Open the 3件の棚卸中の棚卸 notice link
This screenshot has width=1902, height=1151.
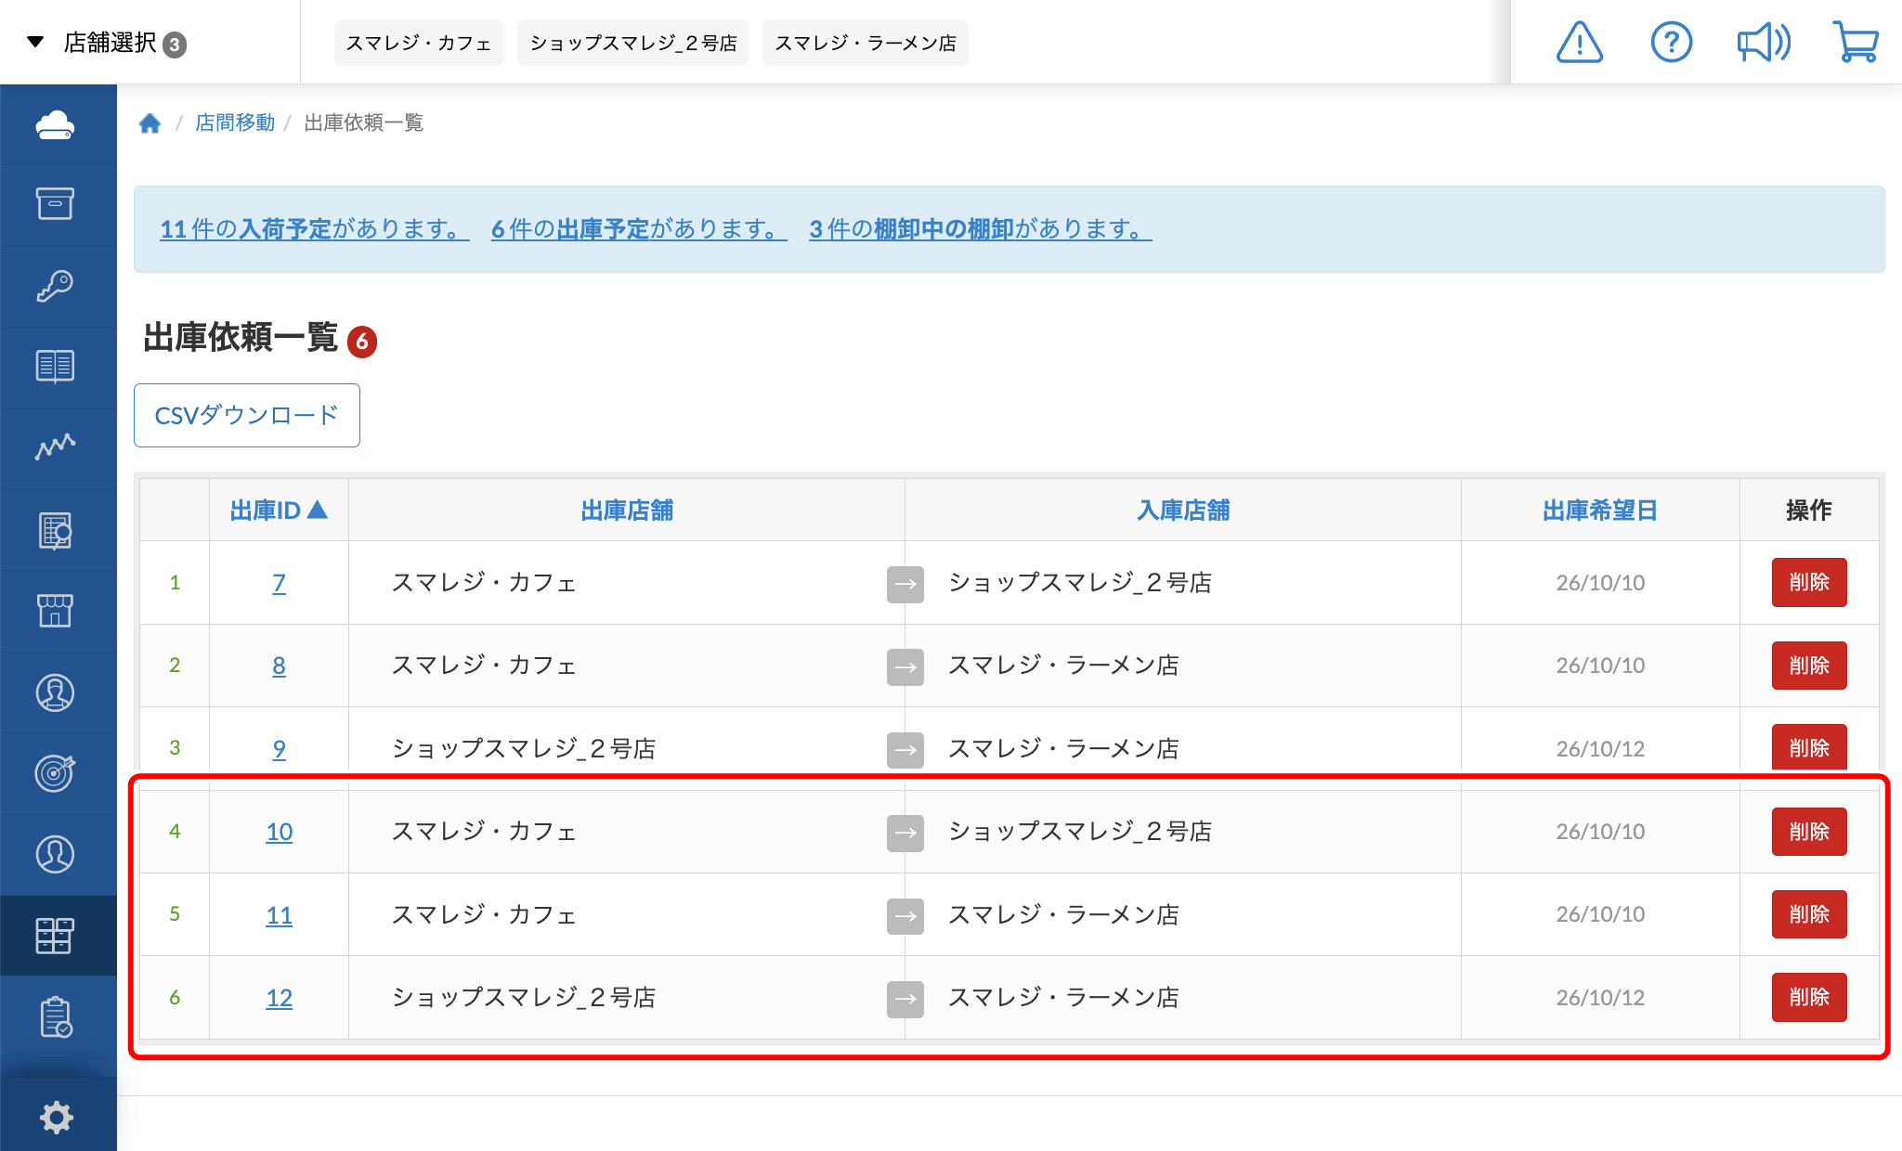tap(981, 228)
